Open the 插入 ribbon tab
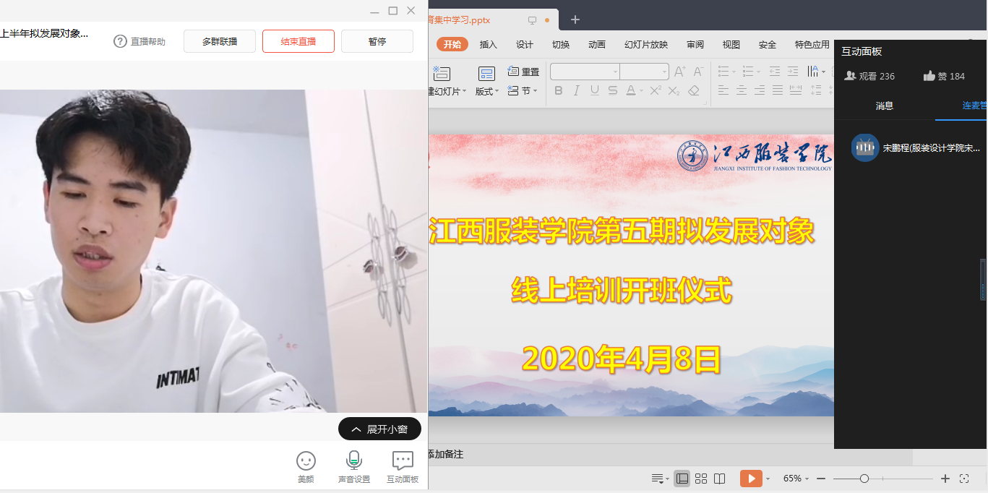Viewport: 988px width, 493px height. [489, 45]
